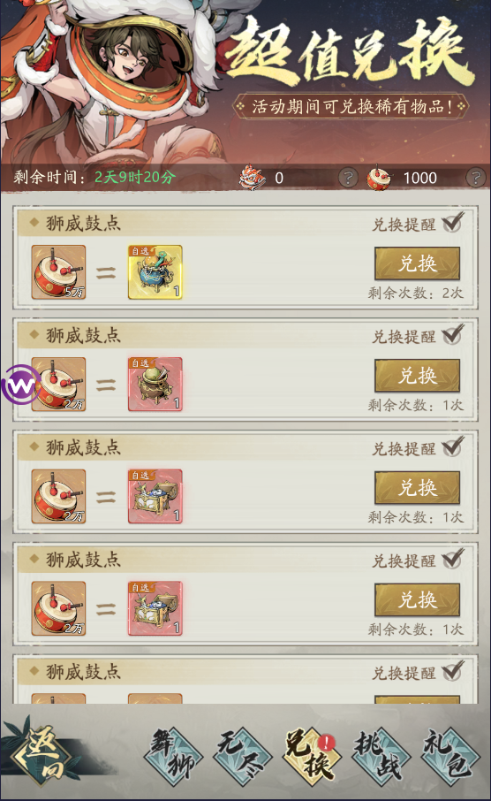Click 兑换 button in third exchange row
This screenshot has width=491, height=801.
[418, 488]
